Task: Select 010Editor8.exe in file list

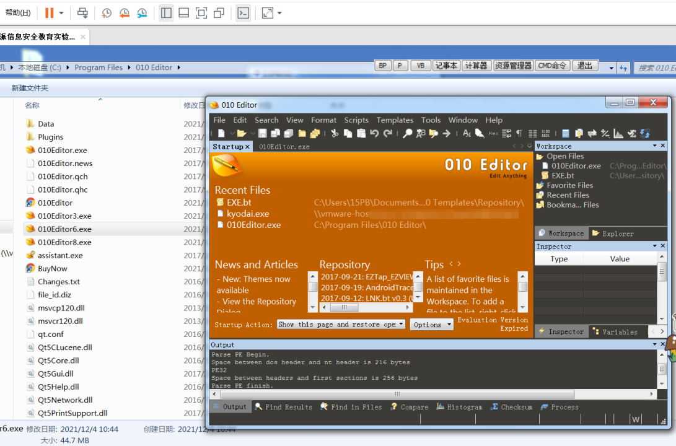Action: click(64, 242)
